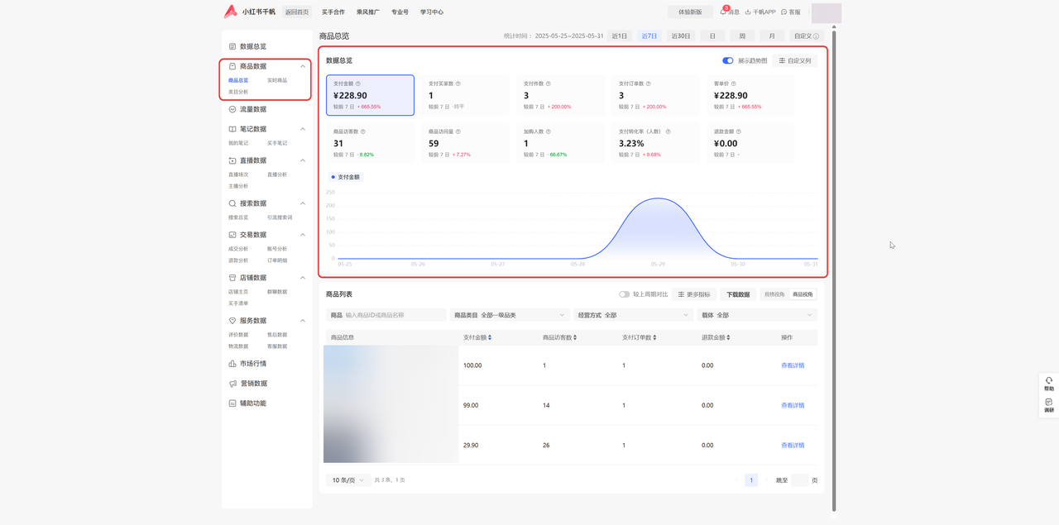1059x525 pixels.
Task: Open the 消息 notification bell
Action: coord(723,12)
